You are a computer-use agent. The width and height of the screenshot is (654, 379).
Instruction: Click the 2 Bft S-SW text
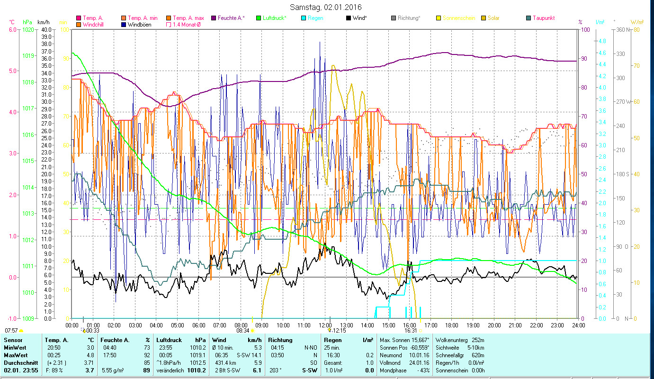click(227, 370)
